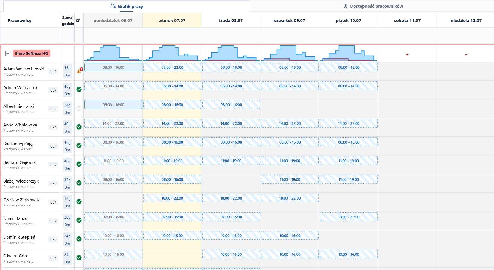The image size is (494, 270).
Task: Click the plus icon under niedziela 12.07
Action: tap(466, 55)
